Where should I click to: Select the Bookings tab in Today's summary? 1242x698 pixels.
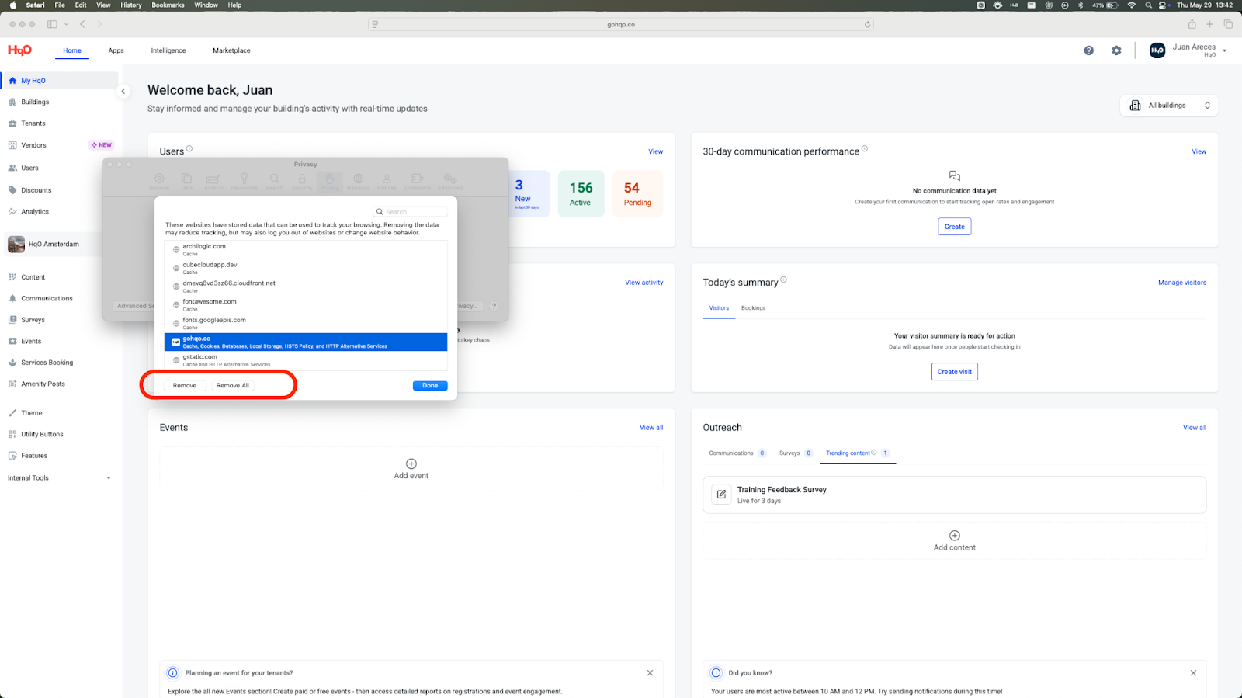click(x=753, y=308)
